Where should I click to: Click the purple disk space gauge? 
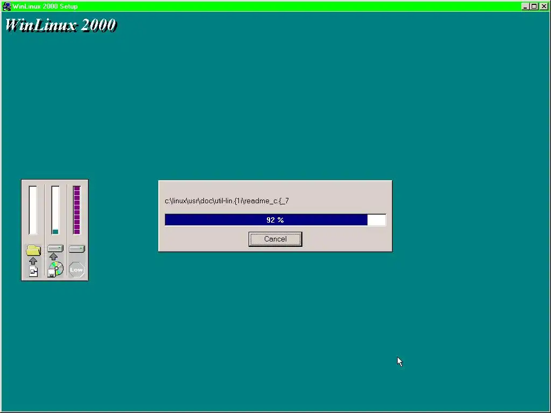coord(77,210)
